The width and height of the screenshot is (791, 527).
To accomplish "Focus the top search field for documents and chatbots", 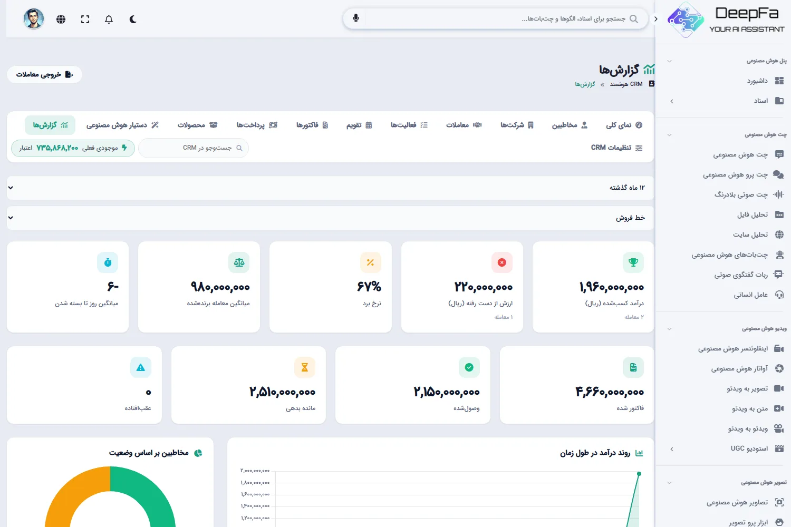I will click(496, 19).
